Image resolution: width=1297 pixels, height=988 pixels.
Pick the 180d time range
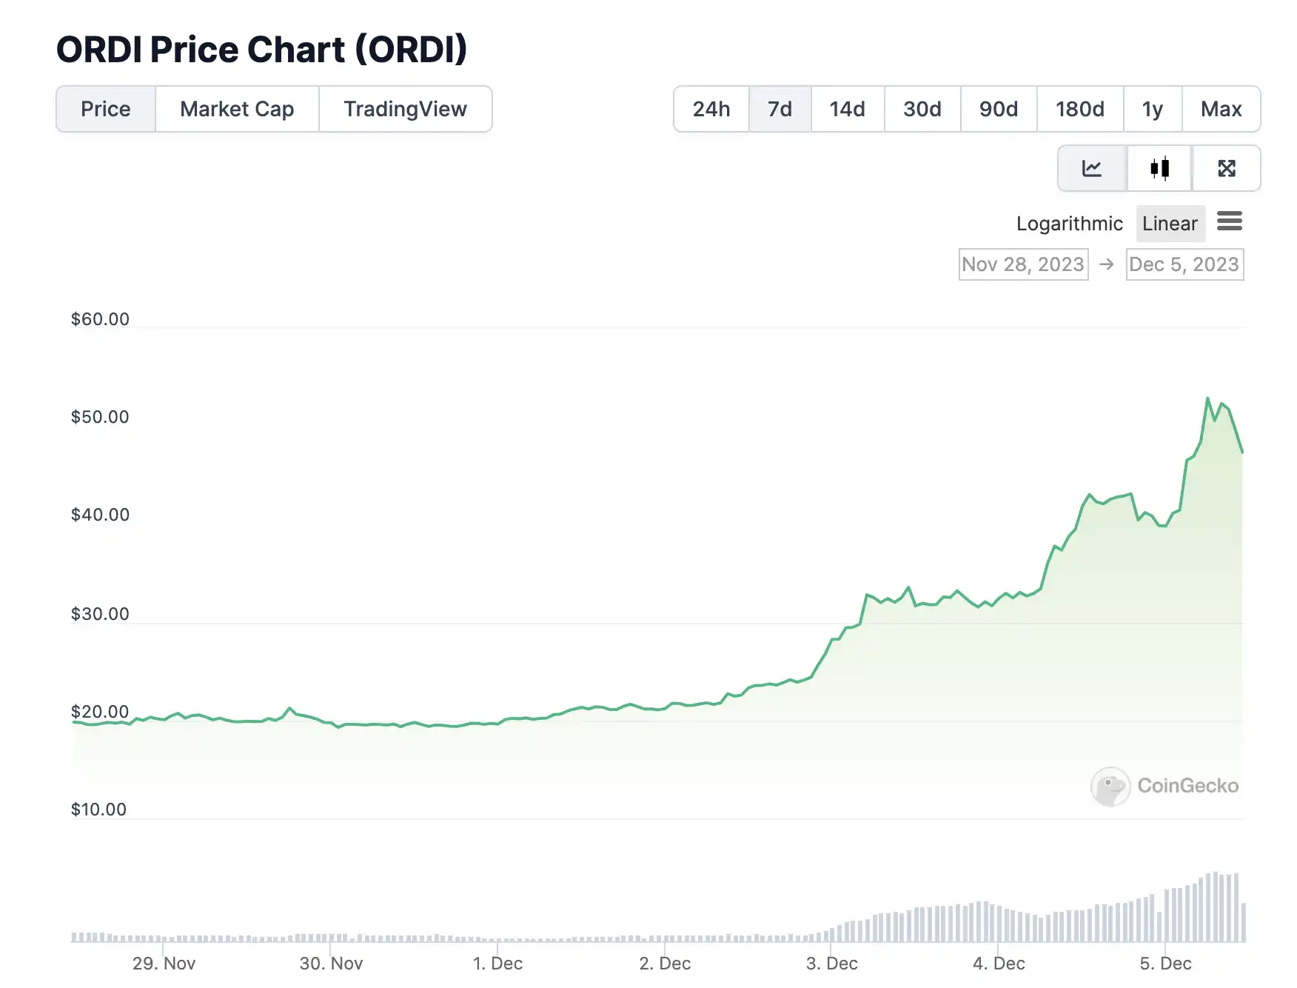click(1080, 109)
